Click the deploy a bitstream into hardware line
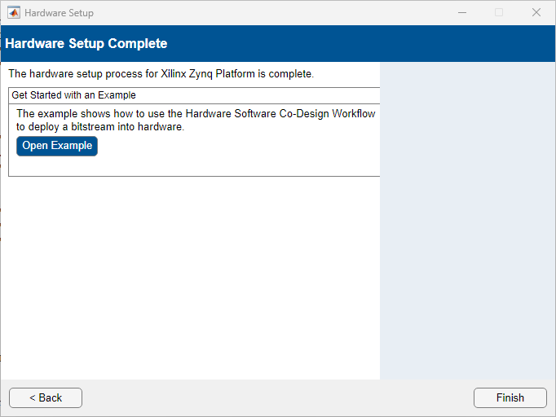The width and height of the screenshot is (556, 417). [x=100, y=127]
